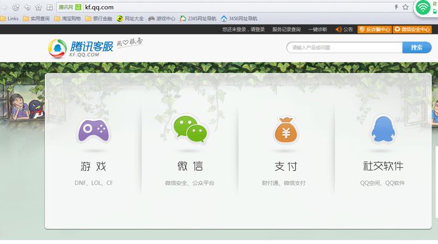Click the 请输入产品或问题 search field
The image size is (438, 244).
(x=345, y=48)
